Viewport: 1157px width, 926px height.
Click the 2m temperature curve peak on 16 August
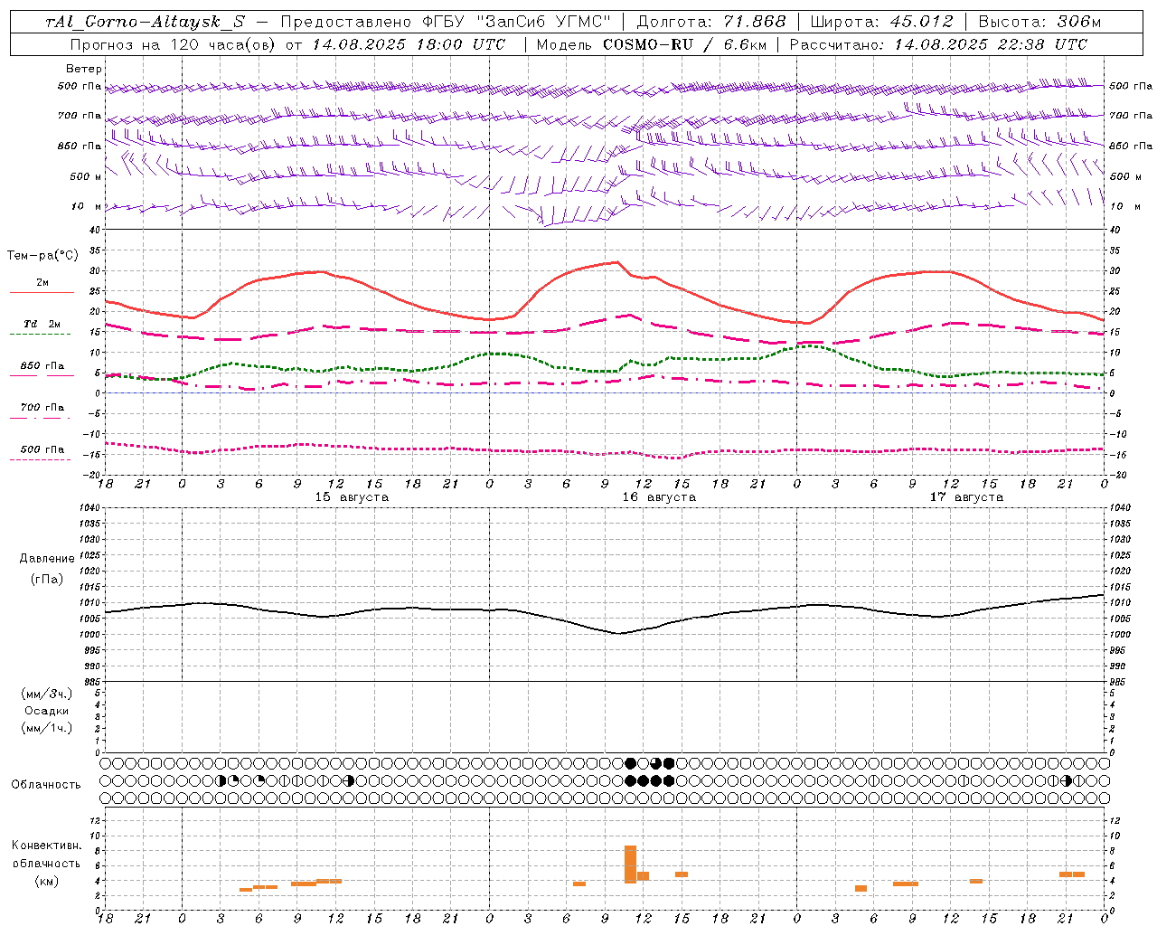[x=617, y=262]
